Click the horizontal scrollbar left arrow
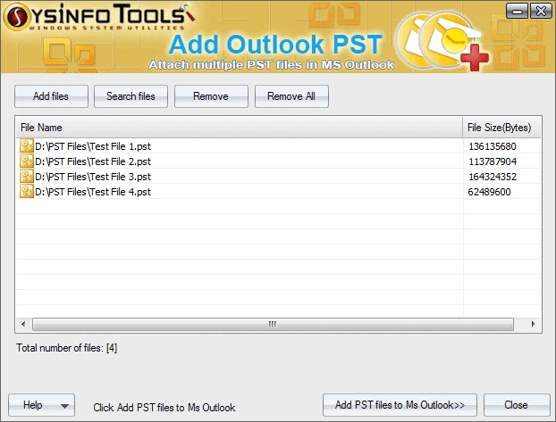The image size is (556, 422). [x=23, y=324]
